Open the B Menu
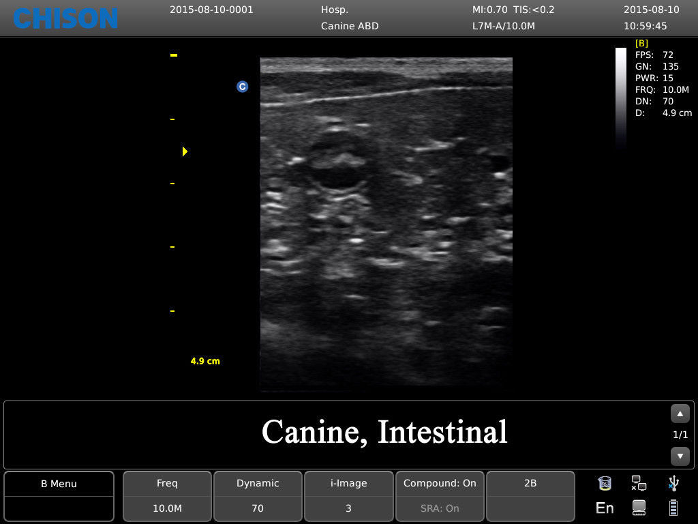The image size is (698, 524). pos(58,483)
